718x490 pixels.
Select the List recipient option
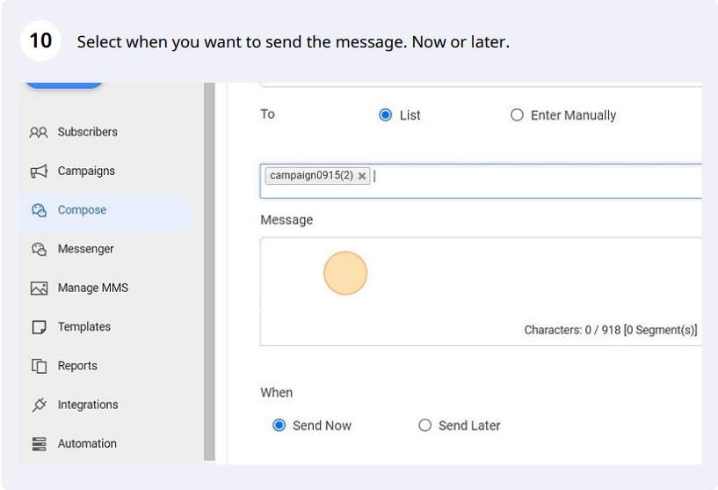tap(386, 114)
